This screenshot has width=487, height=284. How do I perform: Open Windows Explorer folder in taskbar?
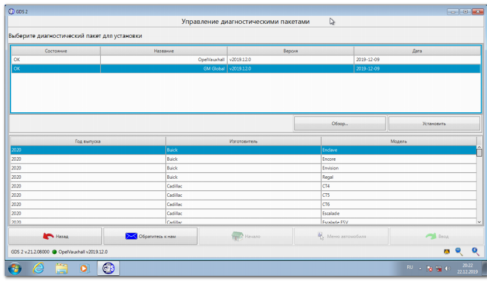pos(62,268)
